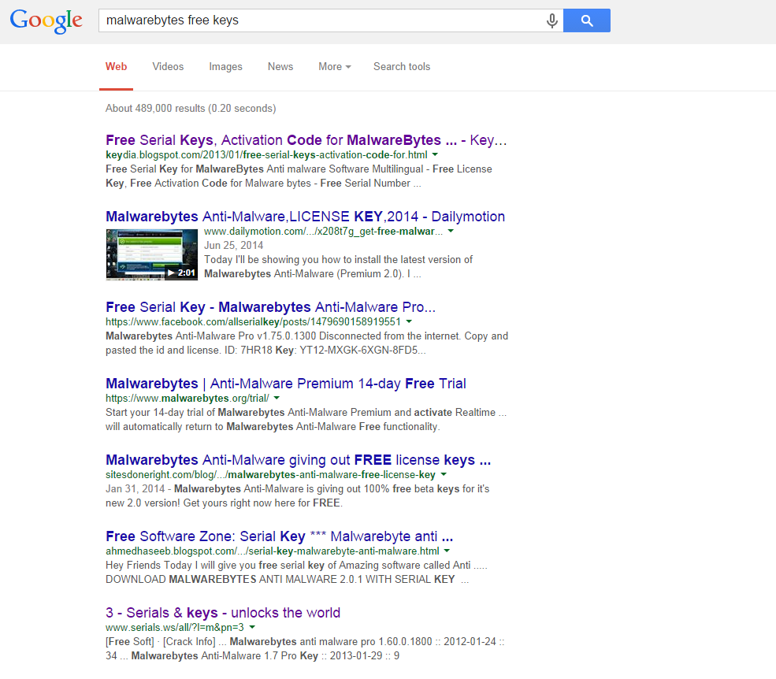Open 'Free Software Zone: Serial Key' result
776x679 pixels.
tap(280, 536)
